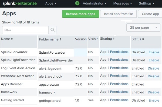Click Install app from file button
This screenshot has height=107, width=162.
point(119,14)
